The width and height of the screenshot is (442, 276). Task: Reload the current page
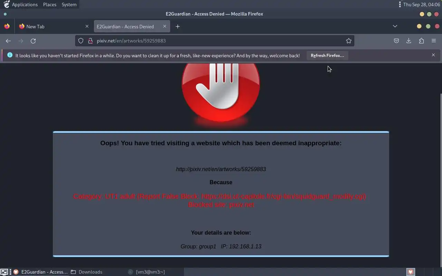click(x=33, y=41)
